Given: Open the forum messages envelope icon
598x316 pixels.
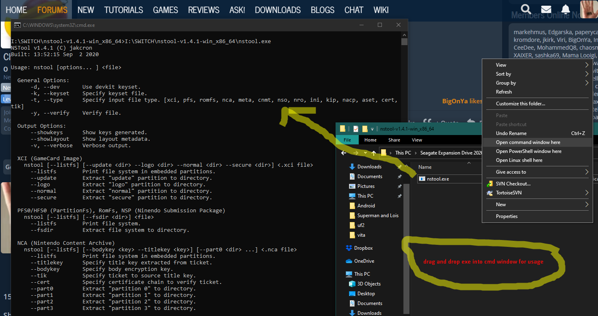Looking at the screenshot, I should (x=546, y=9).
